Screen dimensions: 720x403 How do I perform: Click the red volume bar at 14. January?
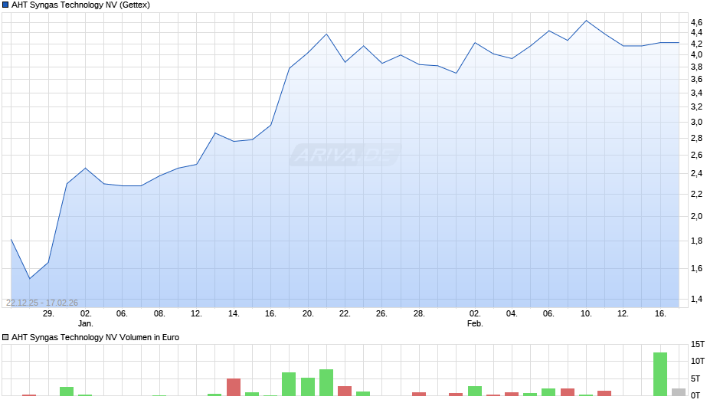pos(234,387)
